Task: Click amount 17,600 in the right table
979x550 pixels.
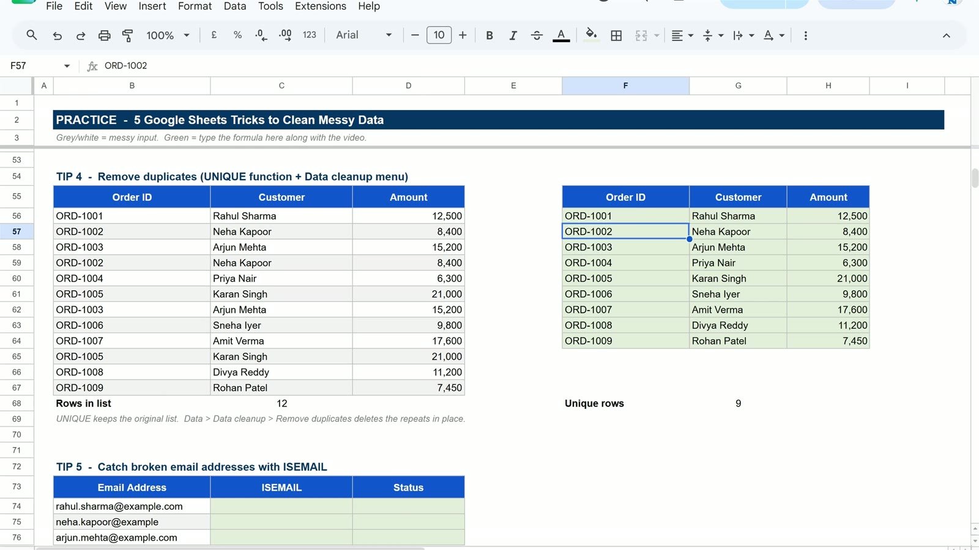Action: [x=828, y=310]
